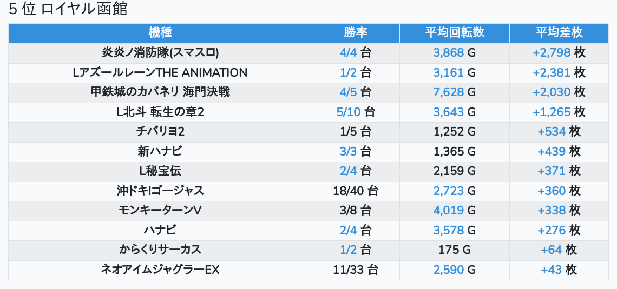The width and height of the screenshot is (617, 289).
Task: Click the からくりサーカス machine name
Action: (x=160, y=250)
